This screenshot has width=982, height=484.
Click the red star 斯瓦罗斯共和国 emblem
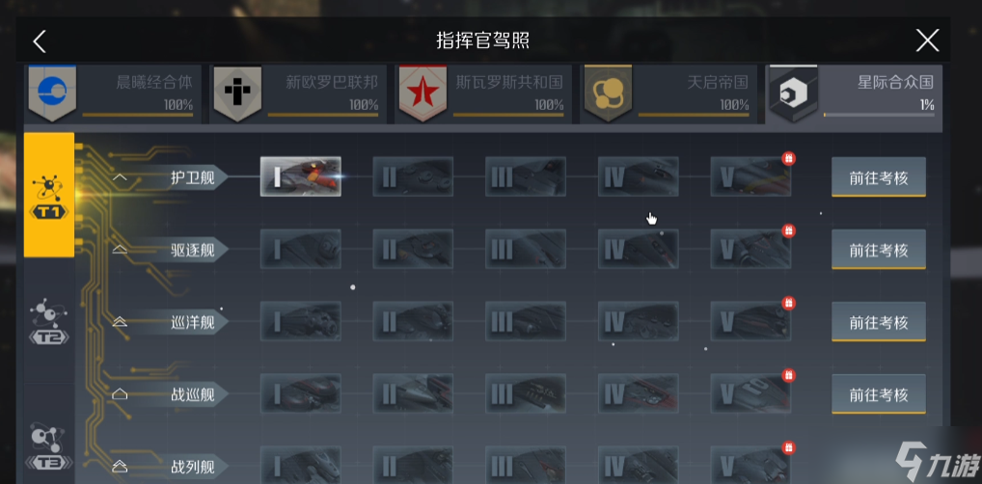(423, 94)
